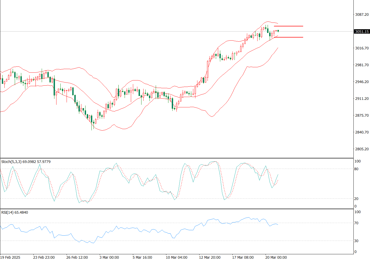Select the RSI(14) indicator label
The image size is (370, 261).
(15, 212)
